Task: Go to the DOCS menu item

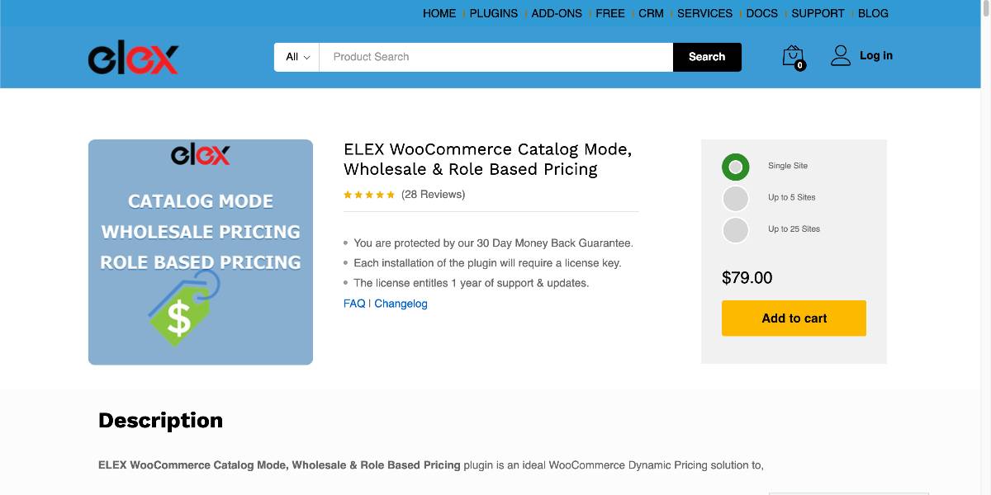Action: pos(762,13)
